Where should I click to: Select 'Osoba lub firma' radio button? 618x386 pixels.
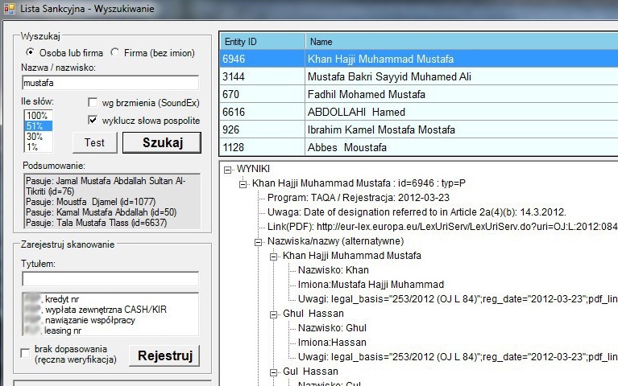[x=31, y=53]
